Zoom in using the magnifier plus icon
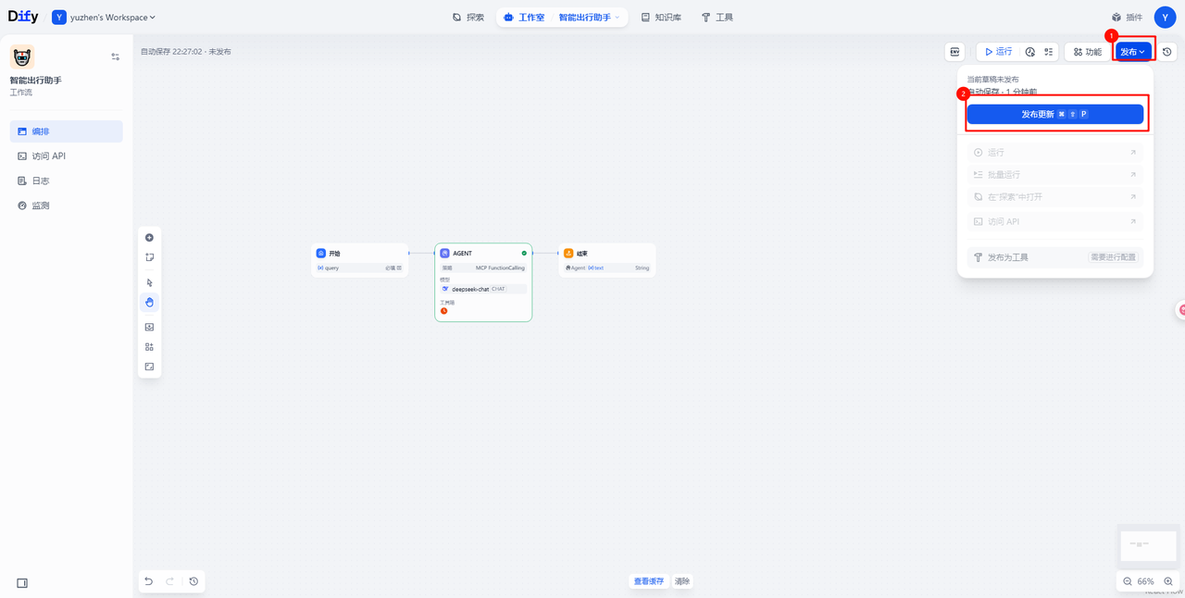 (x=1168, y=581)
